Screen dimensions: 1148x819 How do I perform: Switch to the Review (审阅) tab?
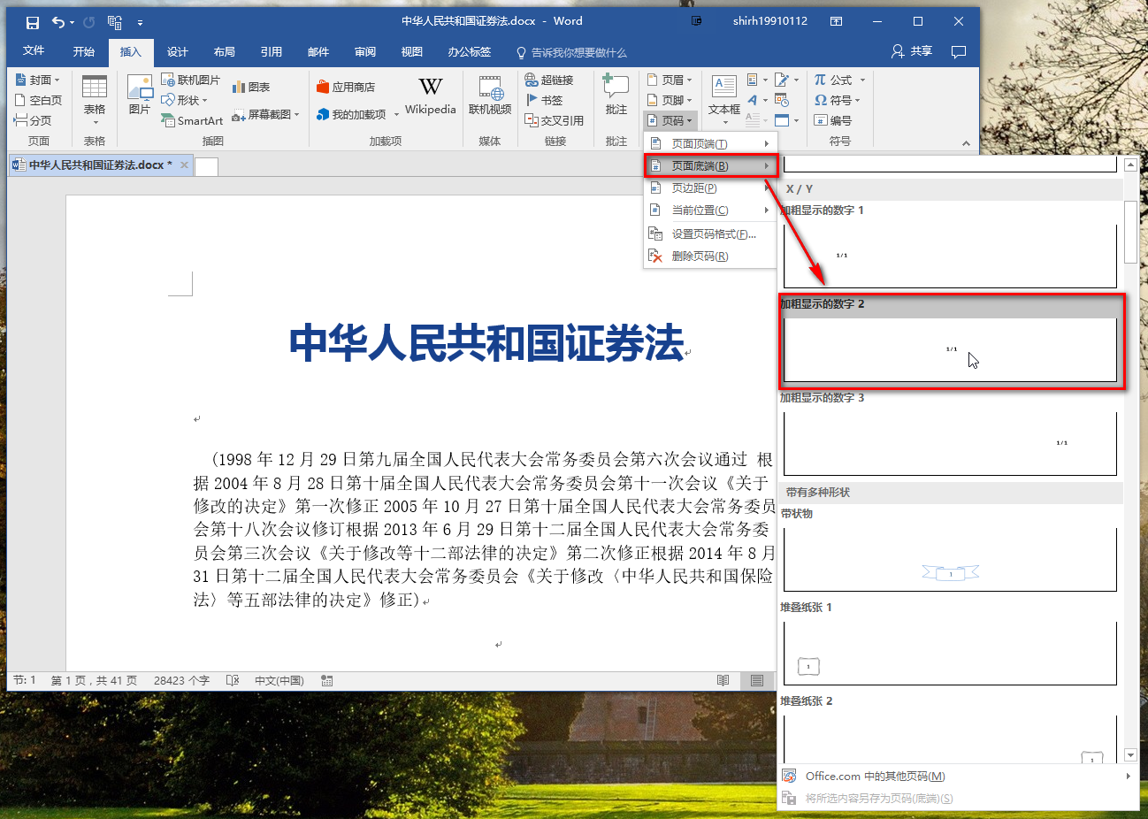coord(365,51)
